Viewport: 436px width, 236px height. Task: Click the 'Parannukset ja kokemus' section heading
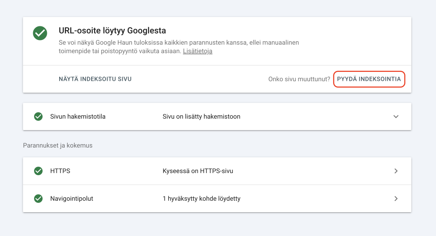pos(57,145)
